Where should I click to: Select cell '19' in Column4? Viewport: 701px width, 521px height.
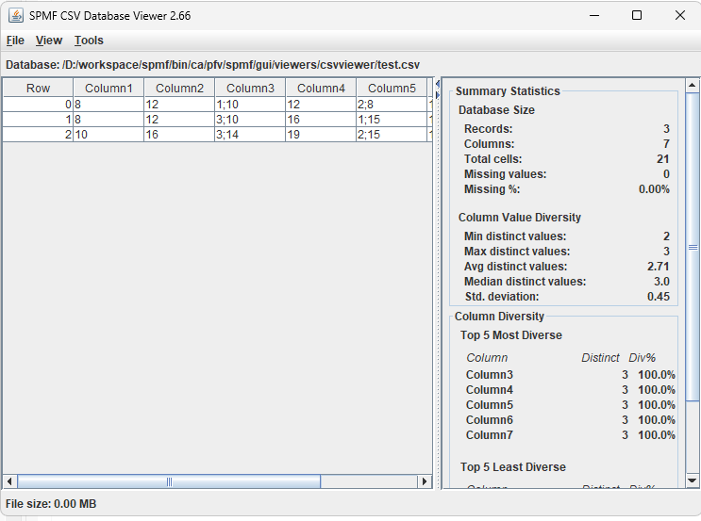pyautogui.click(x=321, y=135)
